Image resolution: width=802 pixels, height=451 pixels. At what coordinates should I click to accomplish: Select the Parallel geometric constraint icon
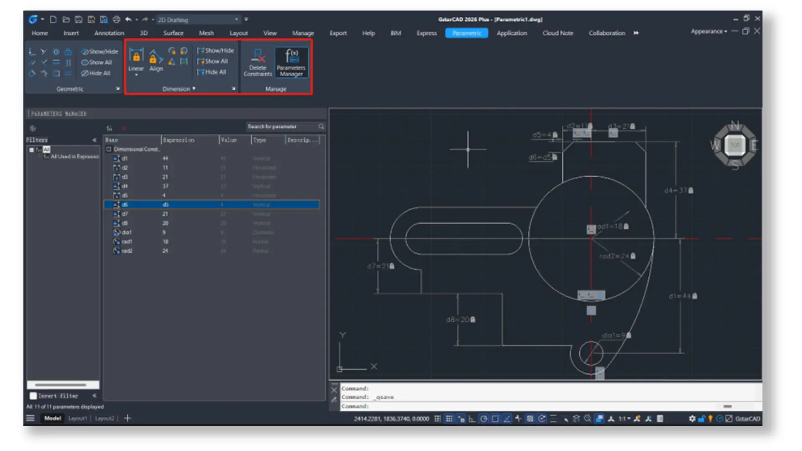coord(32,63)
